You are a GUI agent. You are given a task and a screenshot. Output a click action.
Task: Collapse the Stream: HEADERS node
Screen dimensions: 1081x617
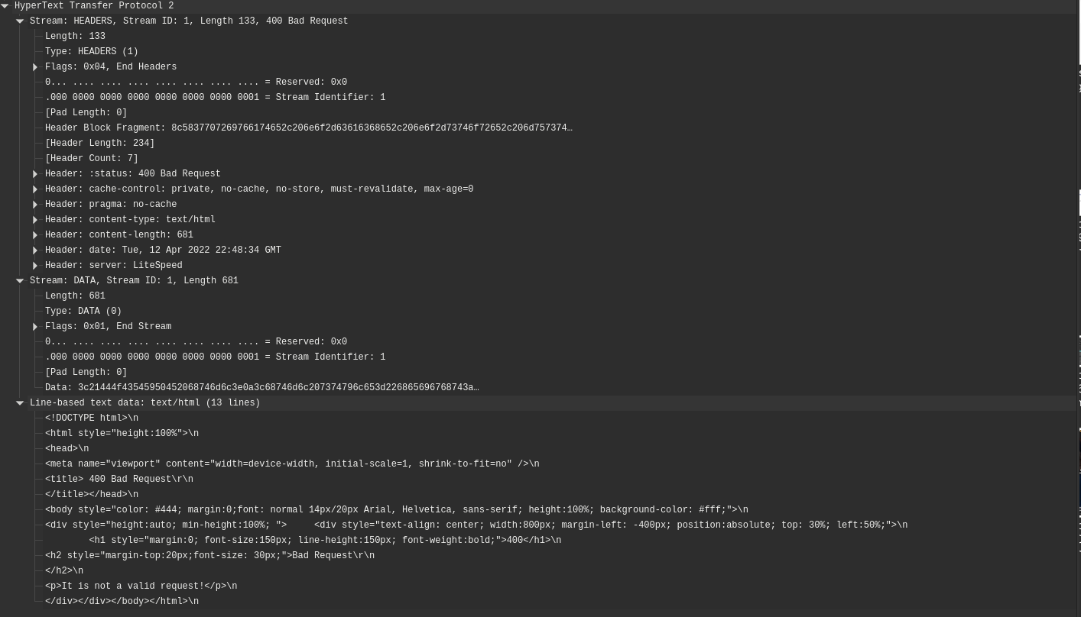(x=21, y=21)
